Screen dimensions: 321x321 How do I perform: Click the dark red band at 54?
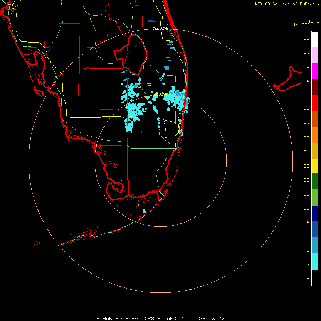[315, 87]
